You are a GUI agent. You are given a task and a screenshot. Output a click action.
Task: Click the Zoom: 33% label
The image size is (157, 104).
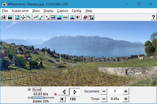tap(41, 101)
